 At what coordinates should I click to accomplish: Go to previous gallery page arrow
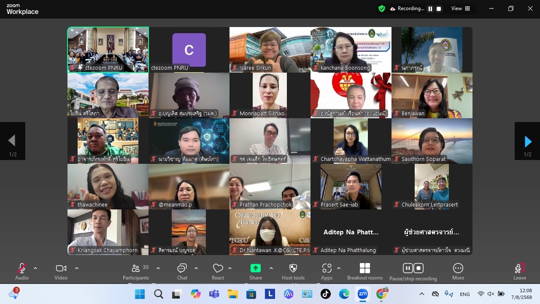coord(13,141)
